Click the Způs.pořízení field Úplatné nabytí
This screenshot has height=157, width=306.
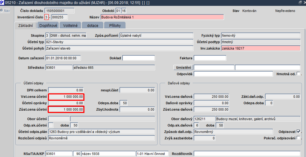(156, 36)
